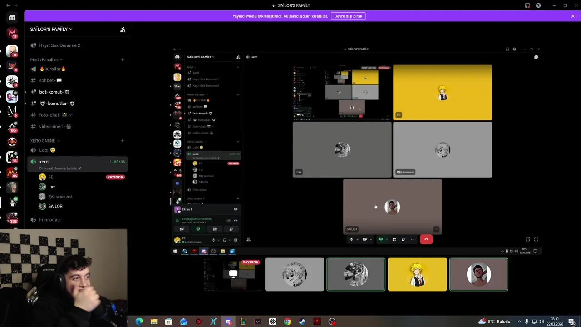The height and width of the screenshot is (327, 581).
Task: Click the invite people icon in server header
Action: pyautogui.click(x=123, y=29)
